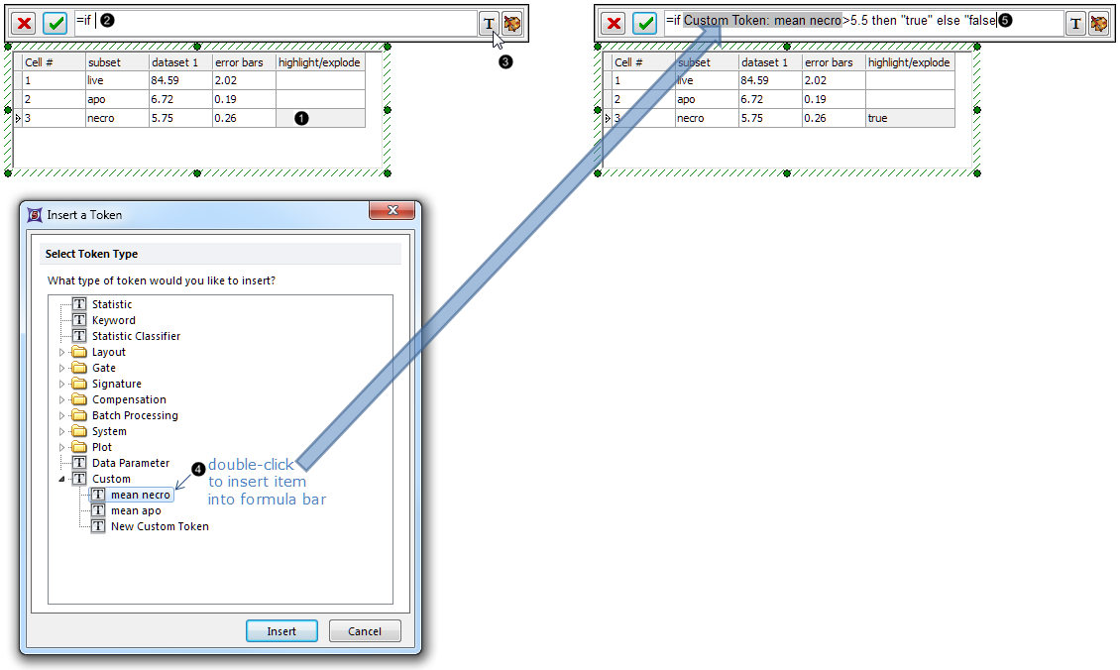Click the left formula bar color palette icon
This screenshot has width=1120, height=670.
511,24
